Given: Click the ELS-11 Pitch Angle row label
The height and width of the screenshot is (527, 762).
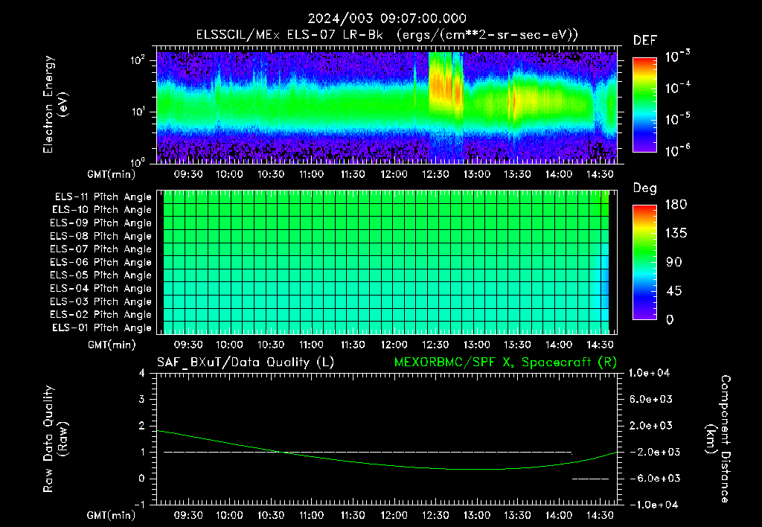Looking at the screenshot, I should [x=103, y=197].
